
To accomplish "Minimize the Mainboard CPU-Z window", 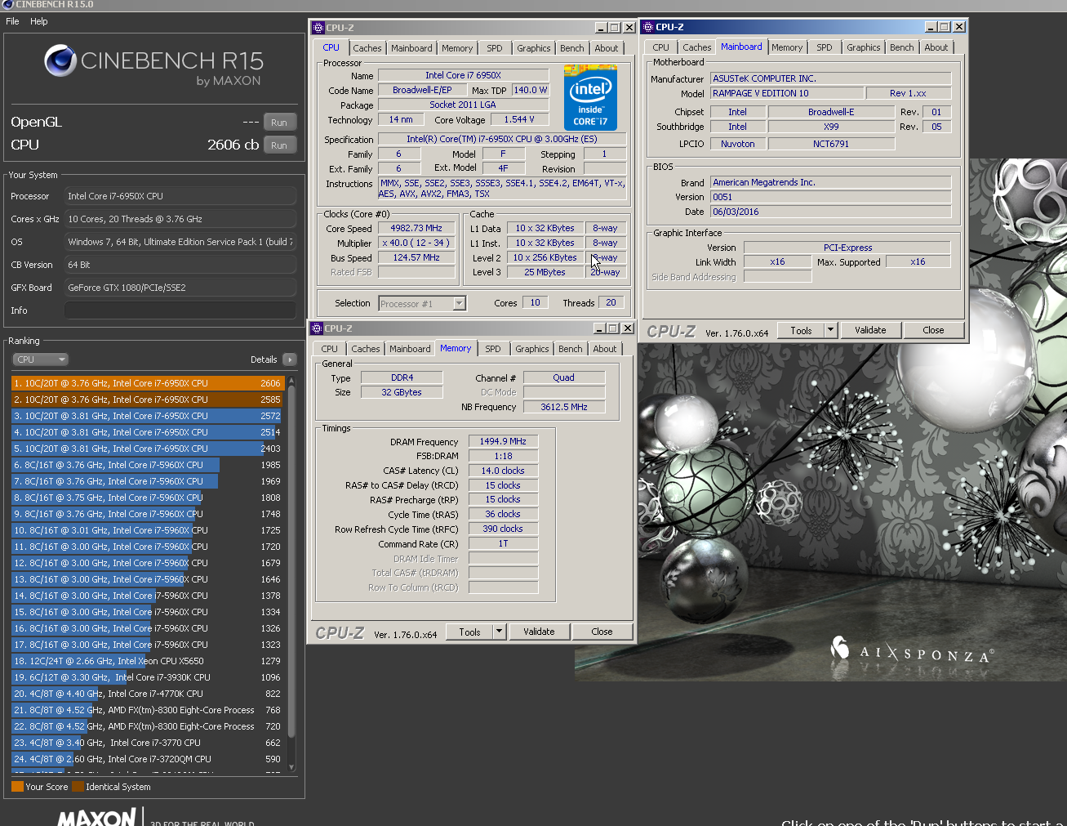I will pos(931,27).
